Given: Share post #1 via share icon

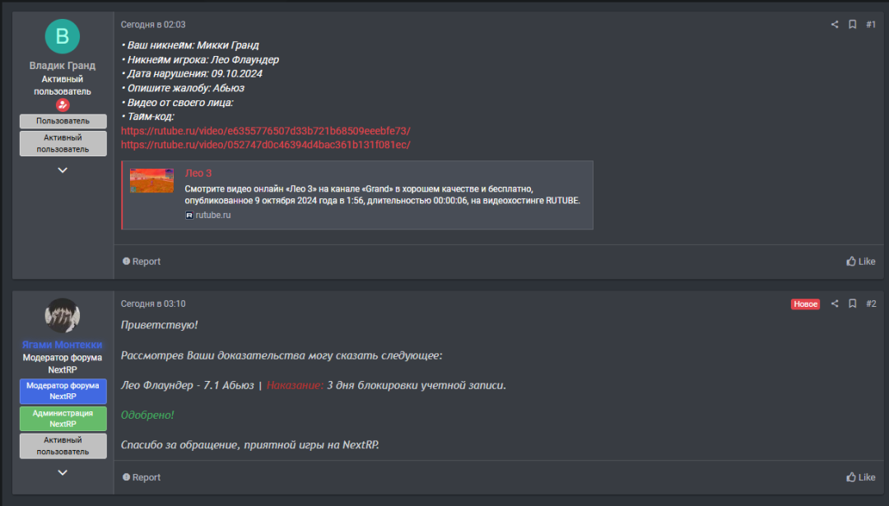Looking at the screenshot, I should pyautogui.click(x=835, y=25).
